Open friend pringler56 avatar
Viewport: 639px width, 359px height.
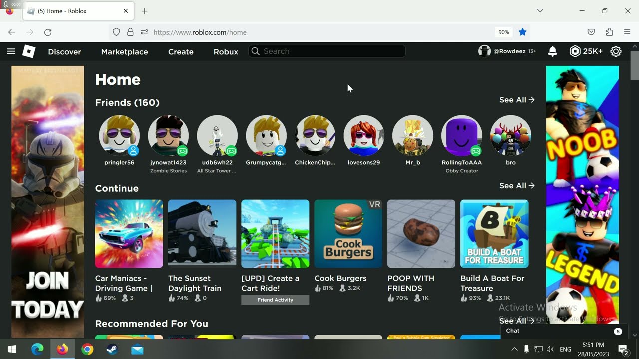[119, 136]
